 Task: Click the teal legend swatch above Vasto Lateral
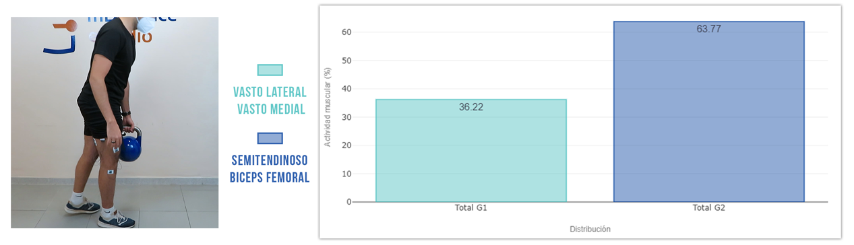coord(270,70)
